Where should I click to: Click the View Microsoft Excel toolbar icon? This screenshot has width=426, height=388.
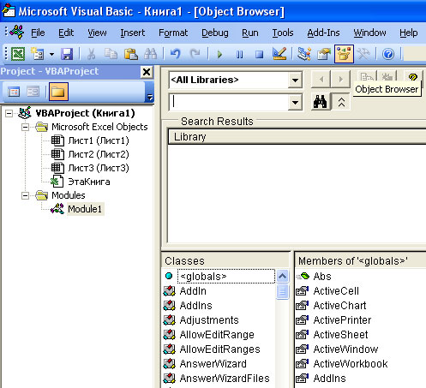coord(18,54)
